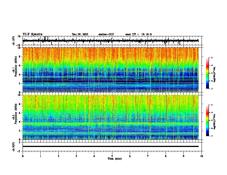Click the 'VLF Spectra' title text
Screen dimensions: 227x175
(32, 34)
